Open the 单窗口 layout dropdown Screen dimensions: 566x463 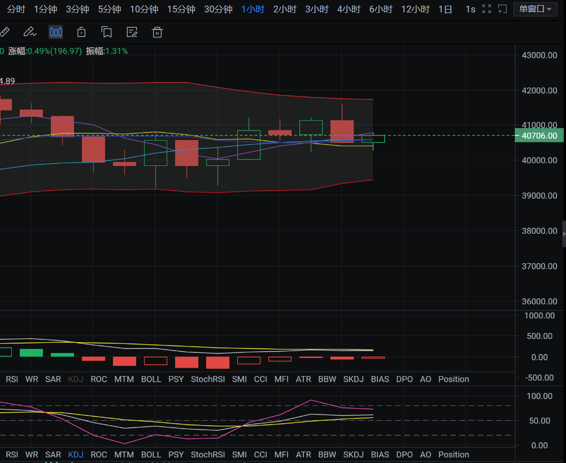535,9
